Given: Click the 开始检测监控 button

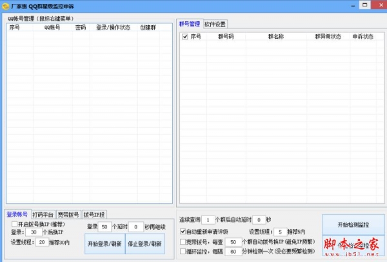Looking at the screenshot, I should 353,225.
